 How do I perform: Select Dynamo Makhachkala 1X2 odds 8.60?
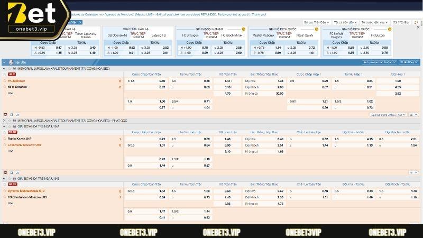click(227, 191)
